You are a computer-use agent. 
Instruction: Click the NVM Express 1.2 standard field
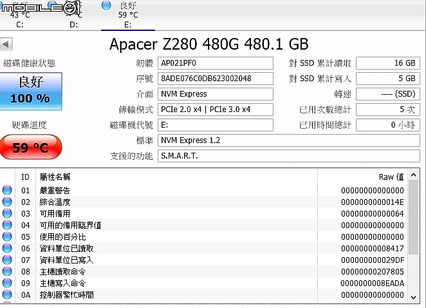point(289,140)
